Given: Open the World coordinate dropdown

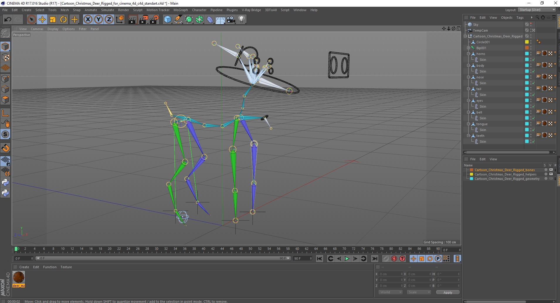Looking at the screenshot, I should click(391, 292).
